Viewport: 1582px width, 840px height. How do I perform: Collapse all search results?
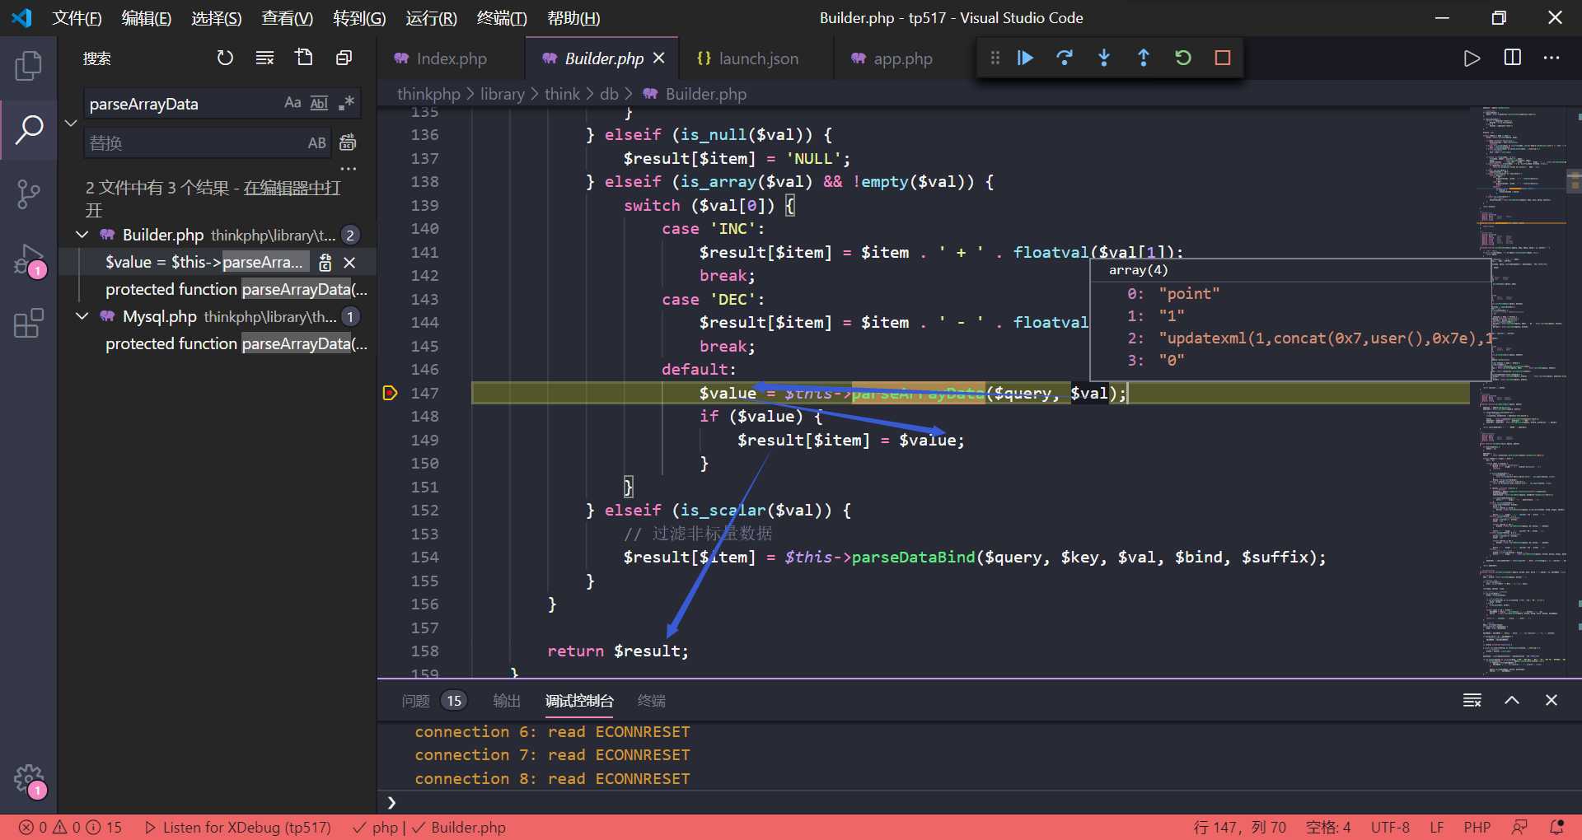click(344, 58)
